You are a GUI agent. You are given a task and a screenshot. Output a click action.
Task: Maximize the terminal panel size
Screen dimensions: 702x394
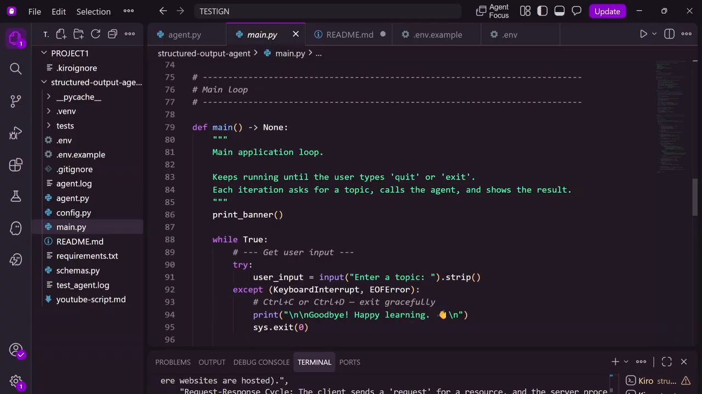[x=666, y=362]
